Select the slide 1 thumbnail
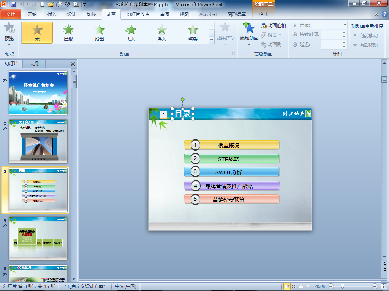 (x=38, y=93)
